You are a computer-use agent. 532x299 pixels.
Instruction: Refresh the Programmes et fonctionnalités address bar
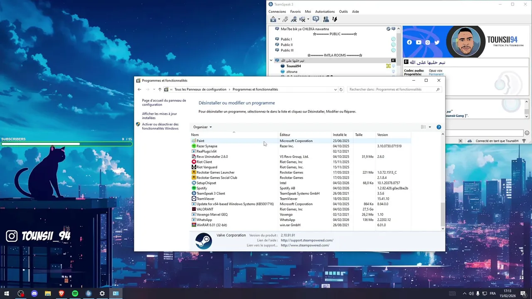coord(341,89)
